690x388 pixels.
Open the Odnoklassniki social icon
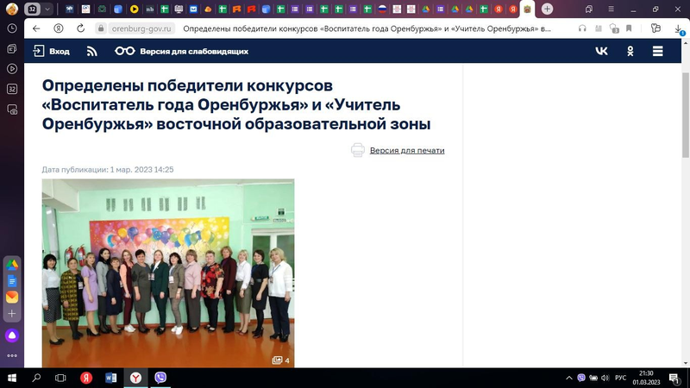(x=630, y=51)
